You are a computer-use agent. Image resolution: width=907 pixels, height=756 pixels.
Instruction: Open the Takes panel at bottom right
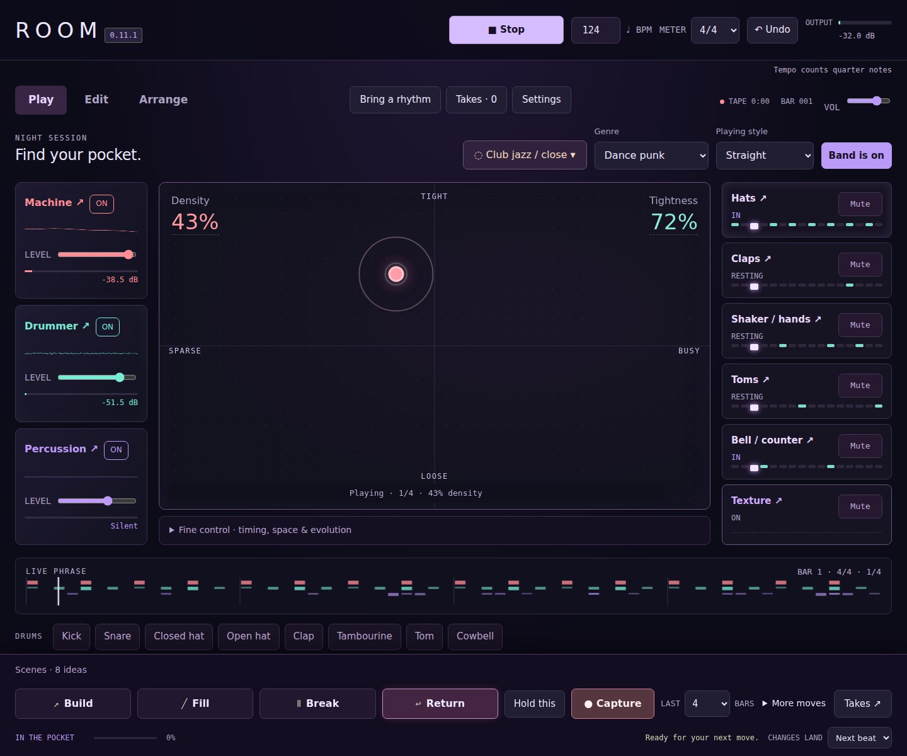point(862,704)
